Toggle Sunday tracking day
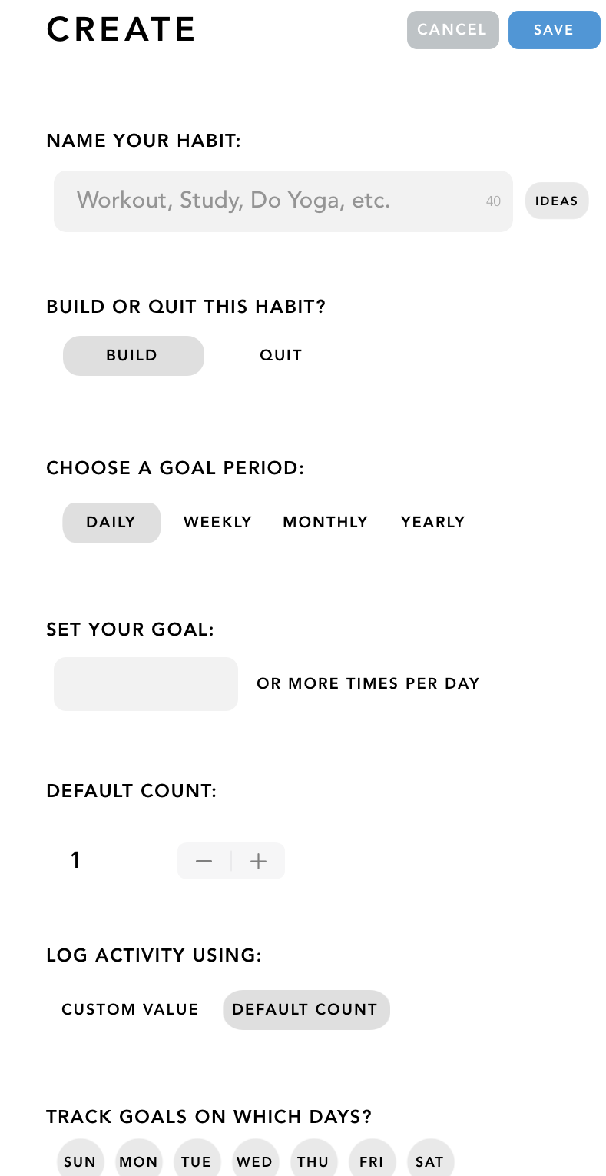606x1176 pixels. [80, 1161]
